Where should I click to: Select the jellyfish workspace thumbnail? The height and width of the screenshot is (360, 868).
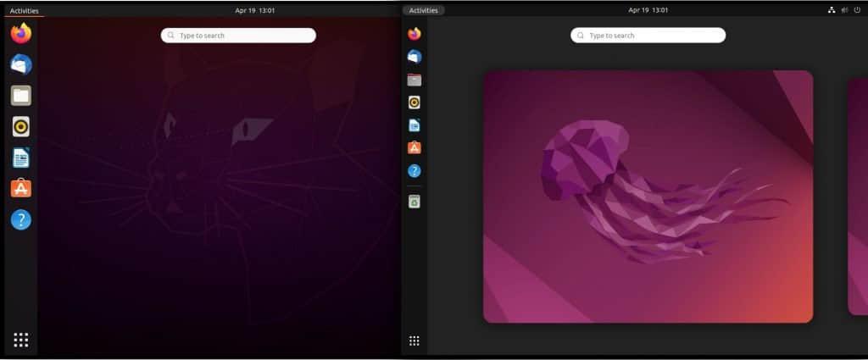tap(648, 197)
